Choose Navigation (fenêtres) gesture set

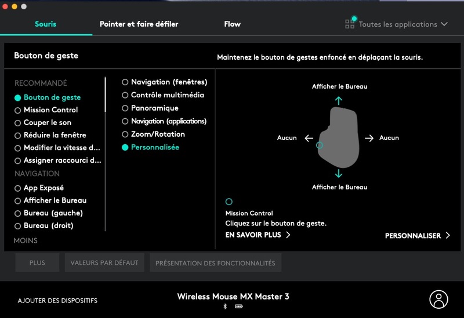tap(165, 82)
